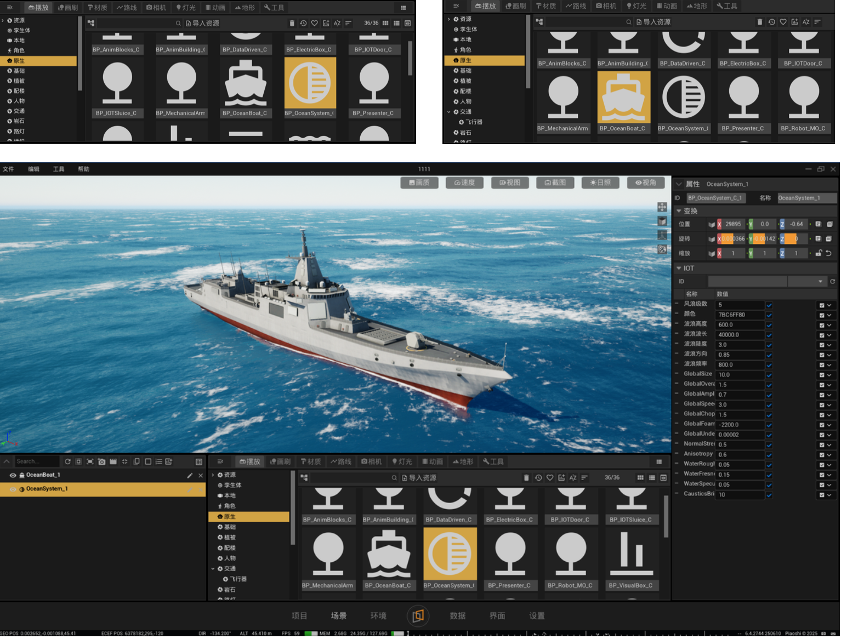This screenshot has height=639, width=841.
Task: Switch to the 环境 tab in bottom navigation
Action: coord(378,616)
